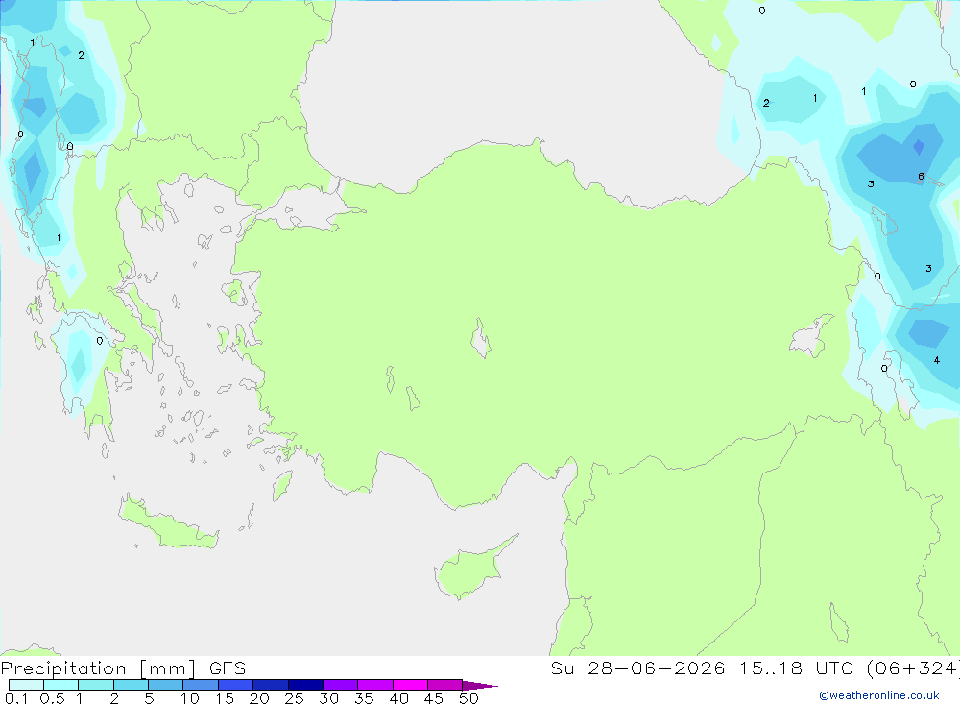This screenshot has height=704, width=960.
Task: Click the 2–5 mm legend color swatch
Action: (x=131, y=685)
